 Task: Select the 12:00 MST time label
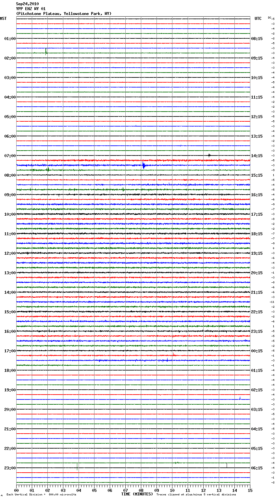(x=10, y=253)
